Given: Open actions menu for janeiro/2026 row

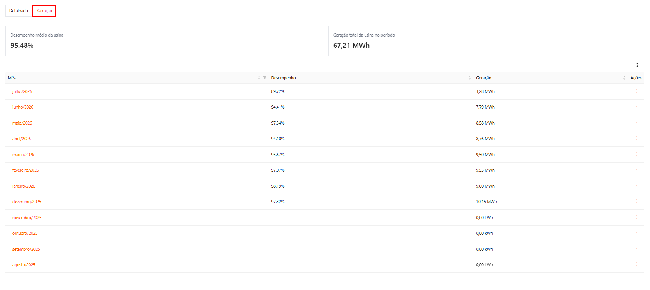Looking at the screenshot, I should click(x=636, y=186).
